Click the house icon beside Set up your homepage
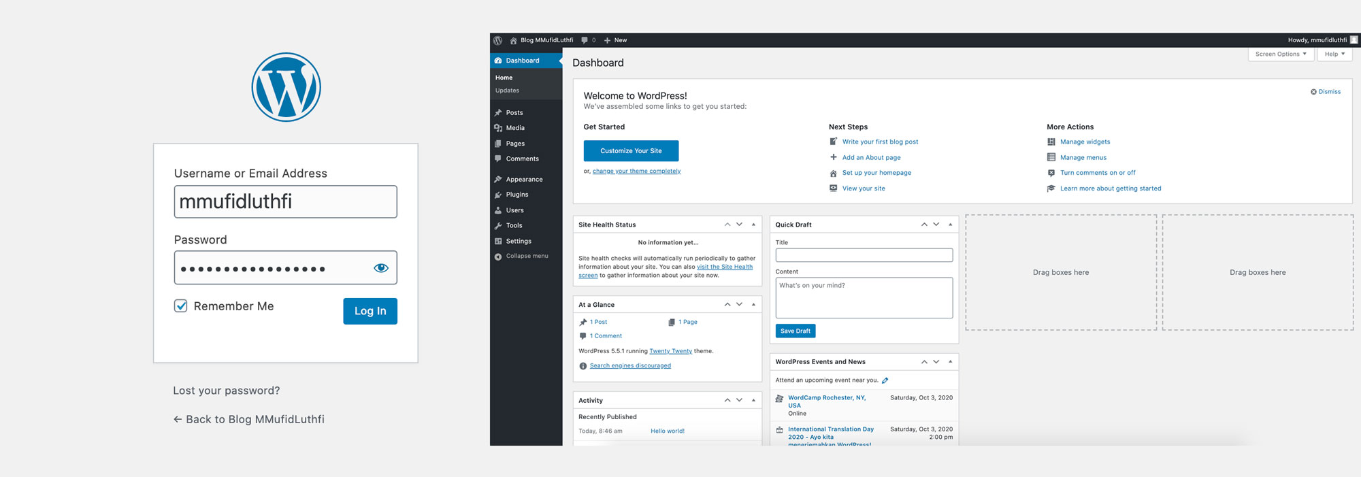 click(833, 173)
